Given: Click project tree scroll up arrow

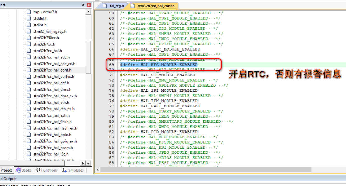Looking at the screenshot, I should (x=89, y=12).
